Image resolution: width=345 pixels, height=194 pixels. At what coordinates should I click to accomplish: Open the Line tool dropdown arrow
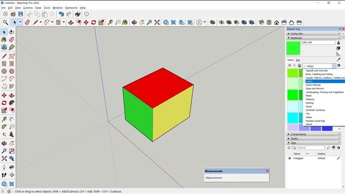[x=41, y=22]
